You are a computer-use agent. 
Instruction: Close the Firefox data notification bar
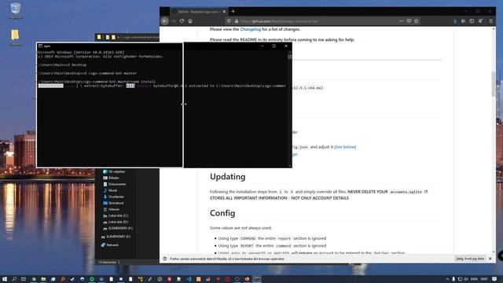pos(490,259)
